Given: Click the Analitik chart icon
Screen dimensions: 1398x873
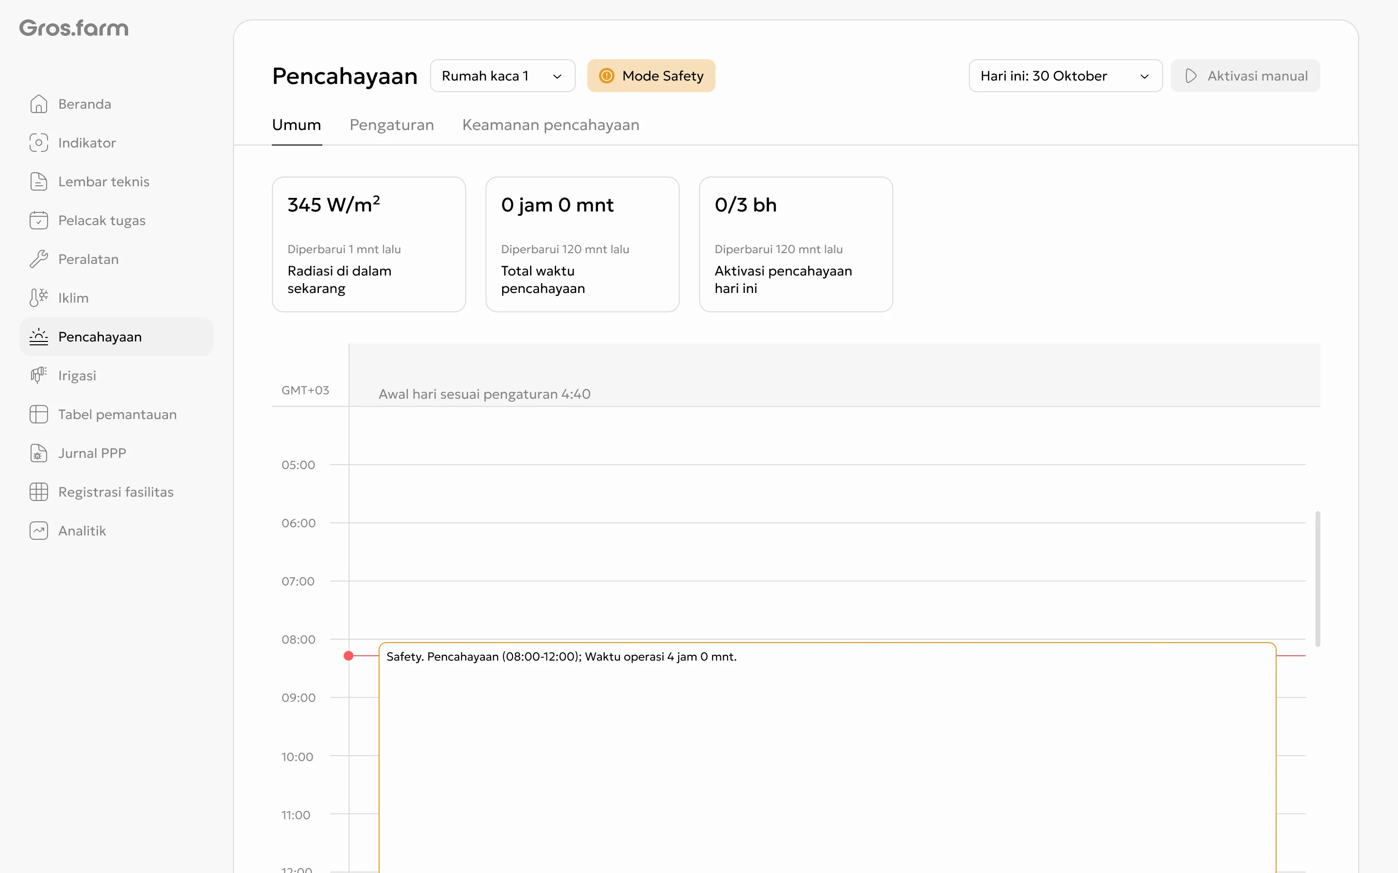Looking at the screenshot, I should tap(39, 531).
